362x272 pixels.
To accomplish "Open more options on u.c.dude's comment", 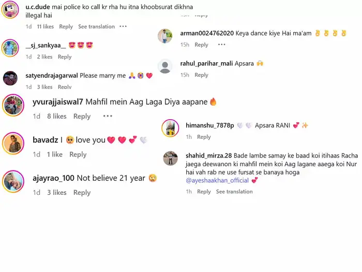I will [123, 26].
